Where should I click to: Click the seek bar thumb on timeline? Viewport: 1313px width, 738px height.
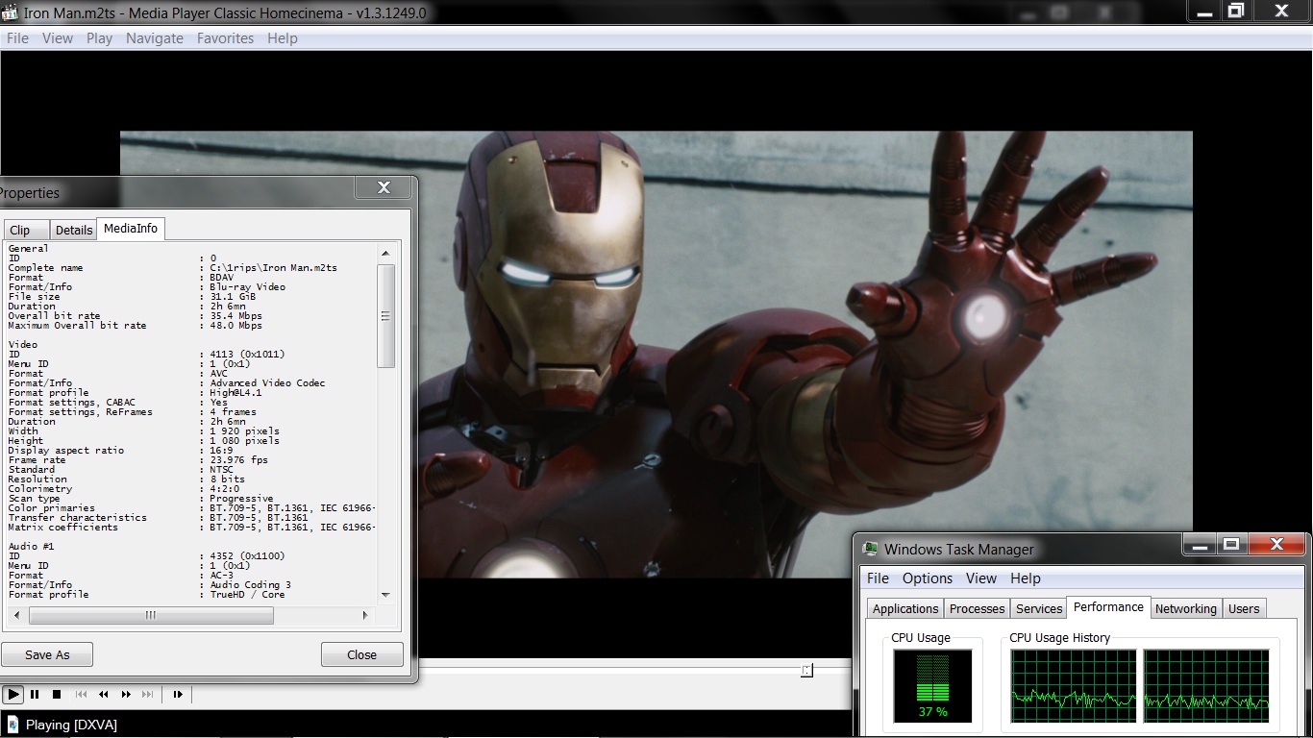[x=807, y=670]
